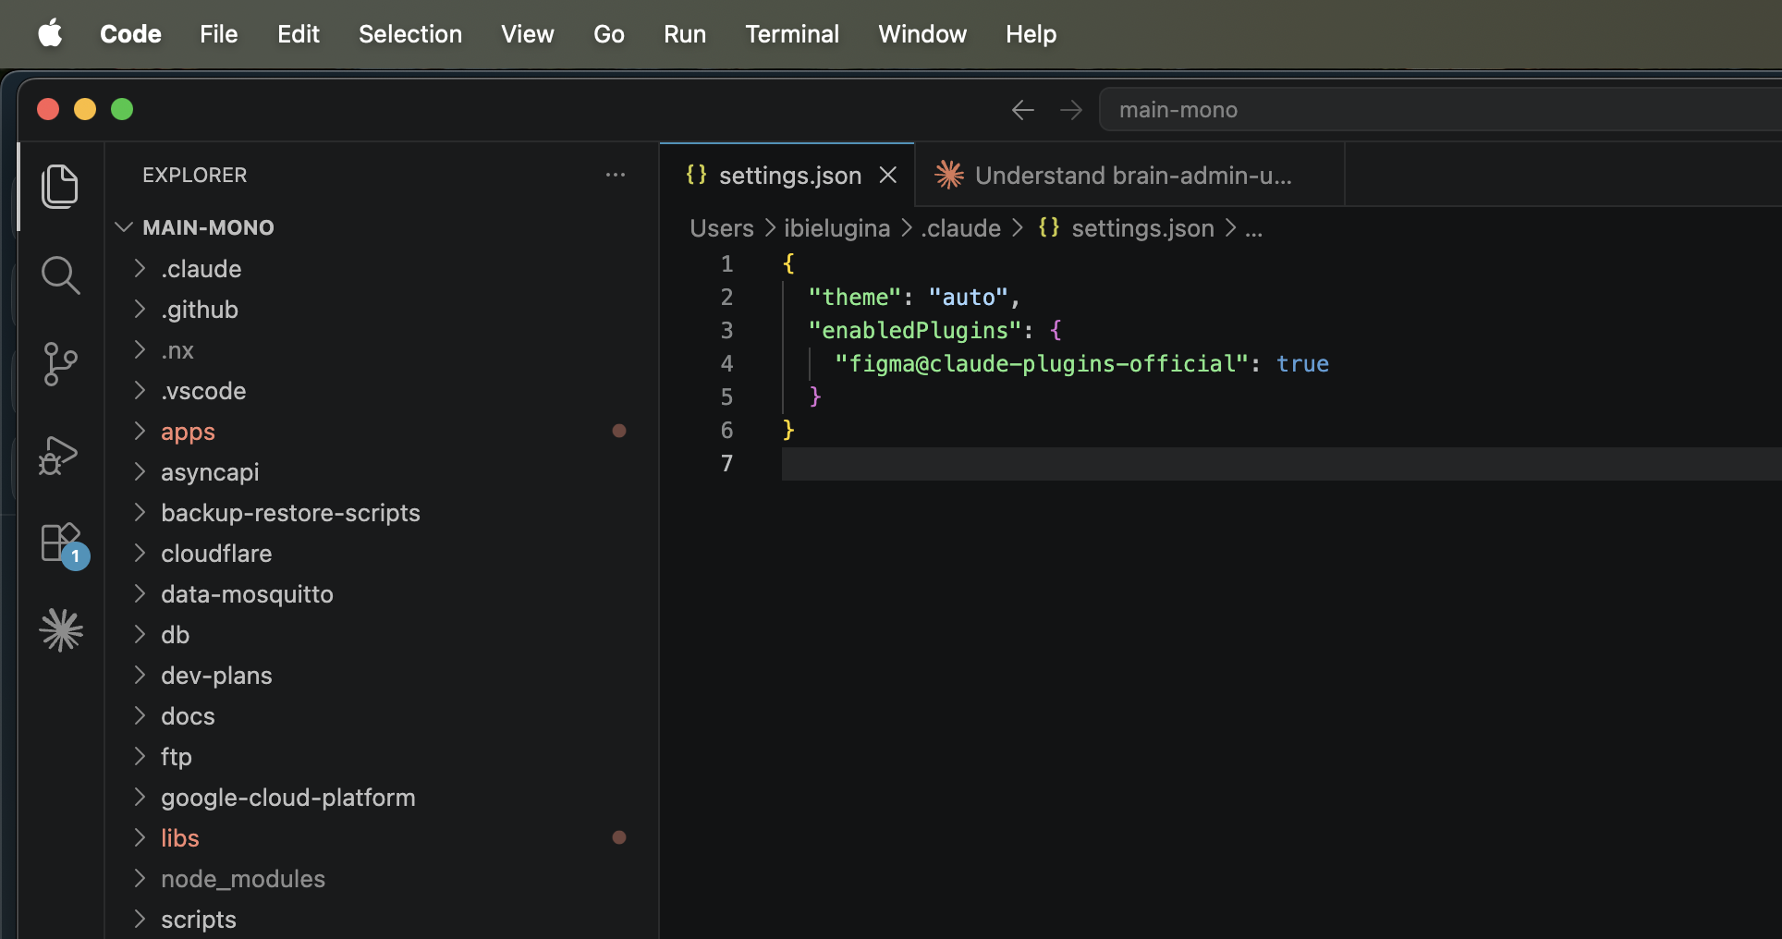Switch to the Understand brain-admin-u... tab
The height and width of the screenshot is (939, 1782).
pos(1129,175)
